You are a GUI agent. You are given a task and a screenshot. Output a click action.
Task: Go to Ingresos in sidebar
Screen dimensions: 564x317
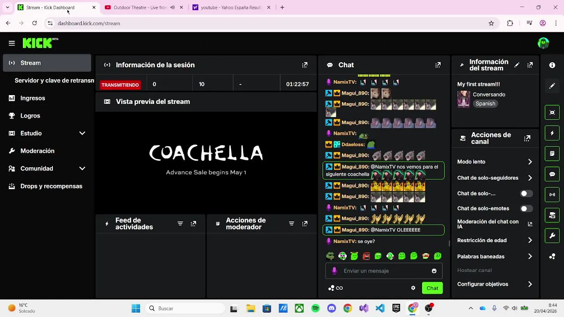coord(47,98)
